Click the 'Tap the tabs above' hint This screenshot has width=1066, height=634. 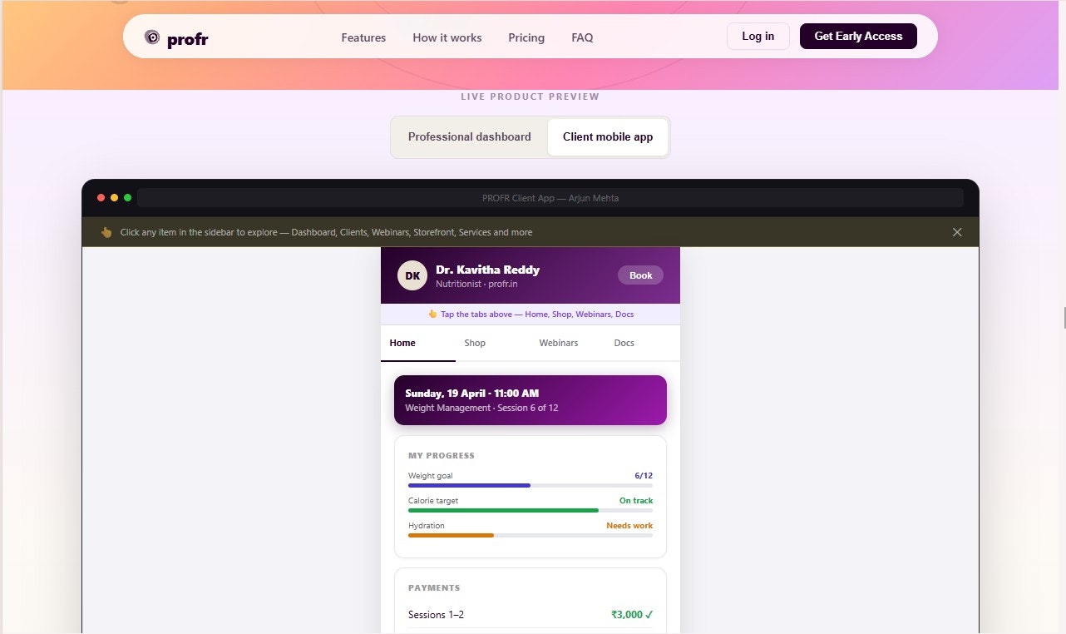pyautogui.click(x=531, y=314)
